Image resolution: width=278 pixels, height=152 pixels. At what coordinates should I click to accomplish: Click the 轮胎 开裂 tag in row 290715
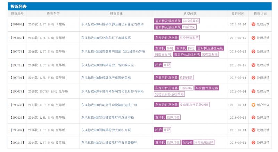tap(162, 65)
